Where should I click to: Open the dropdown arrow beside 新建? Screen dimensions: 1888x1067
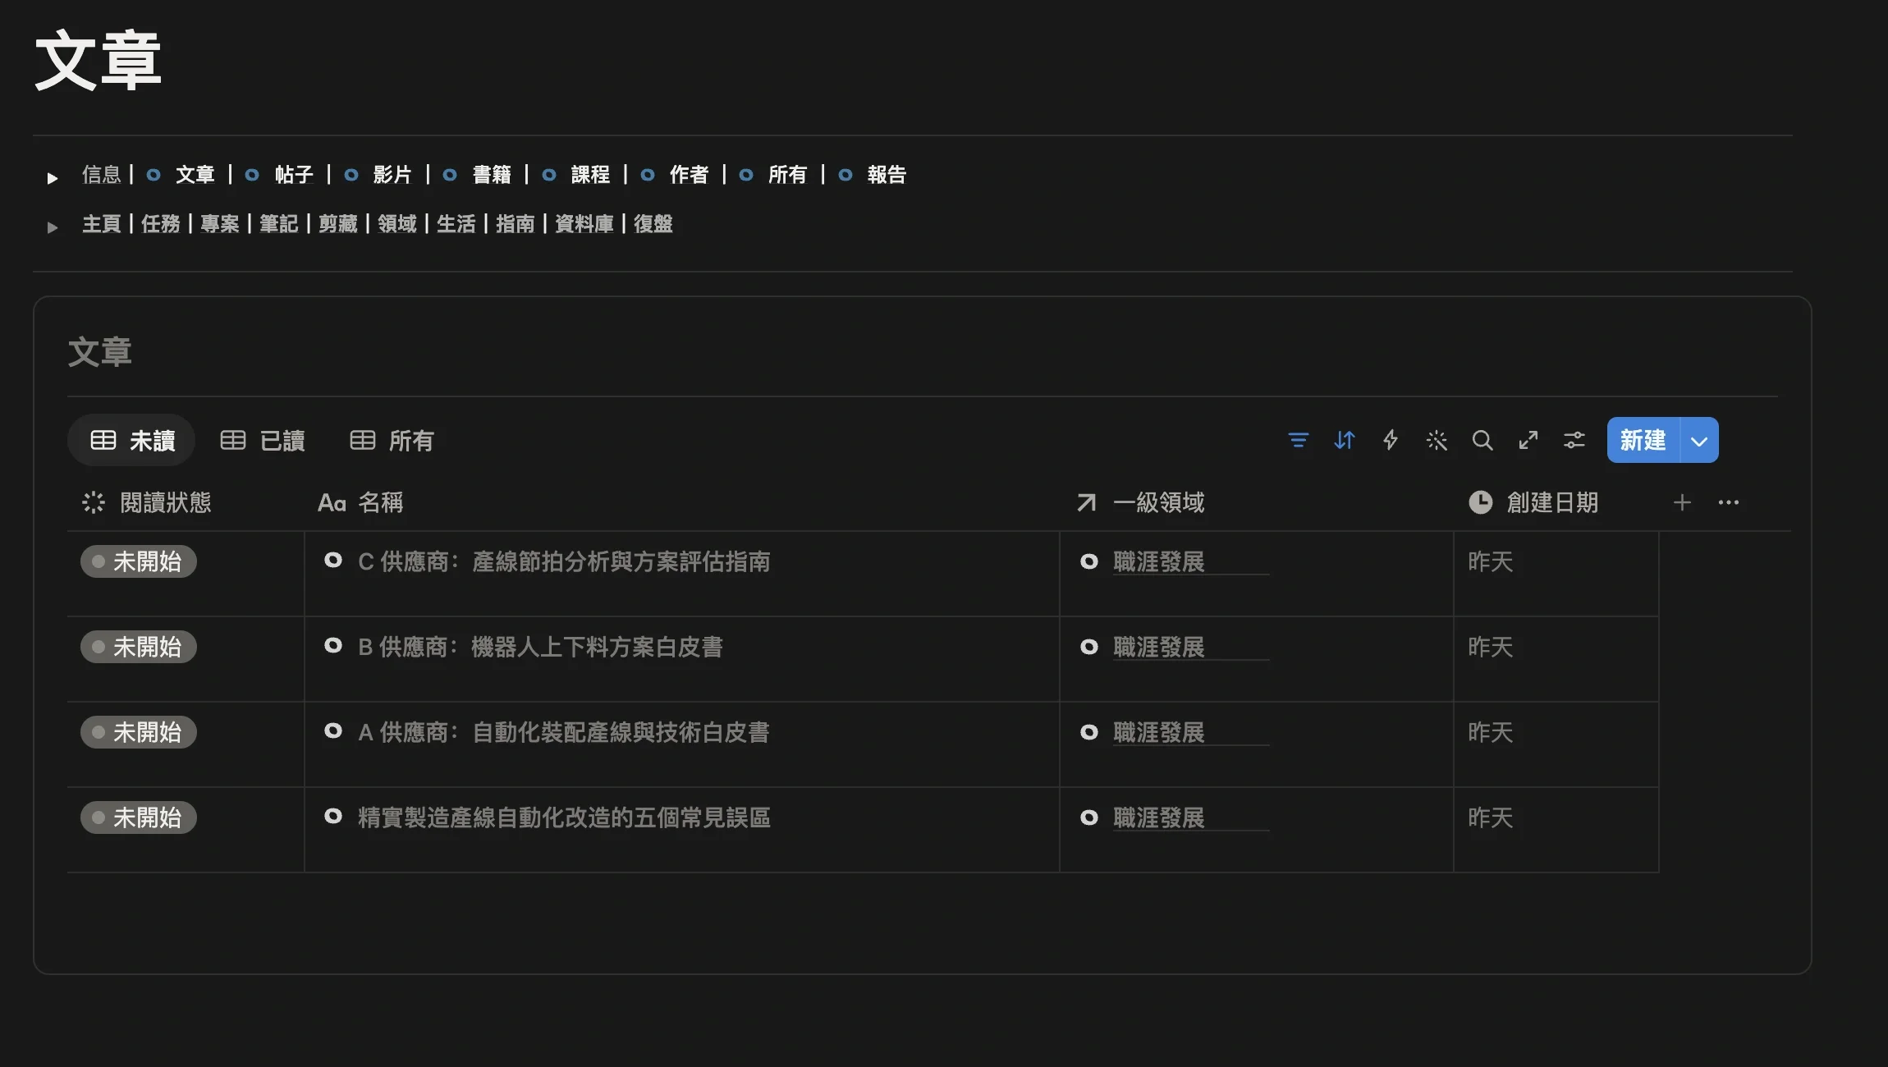point(1699,441)
